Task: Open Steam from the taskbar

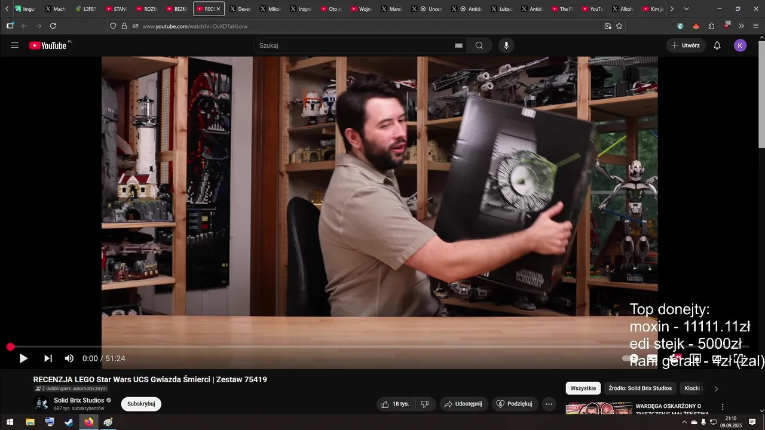Action: 69,422
